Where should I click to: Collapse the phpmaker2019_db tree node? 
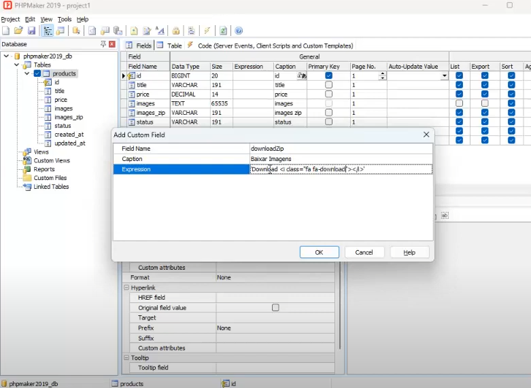click(x=6, y=56)
